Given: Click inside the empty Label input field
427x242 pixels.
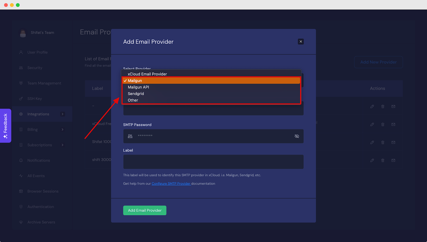Looking at the screenshot, I should click(213, 162).
